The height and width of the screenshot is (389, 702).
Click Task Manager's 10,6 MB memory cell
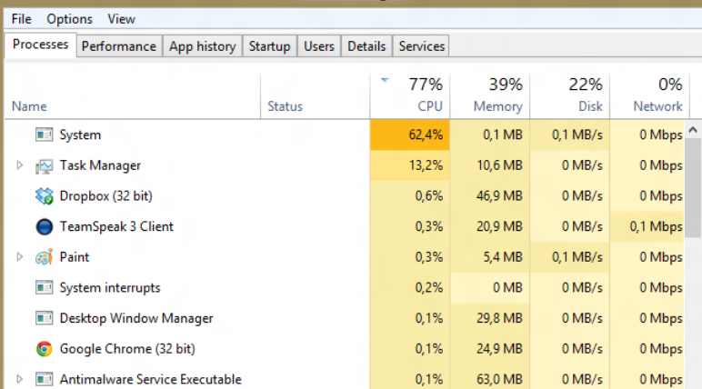tap(490, 165)
